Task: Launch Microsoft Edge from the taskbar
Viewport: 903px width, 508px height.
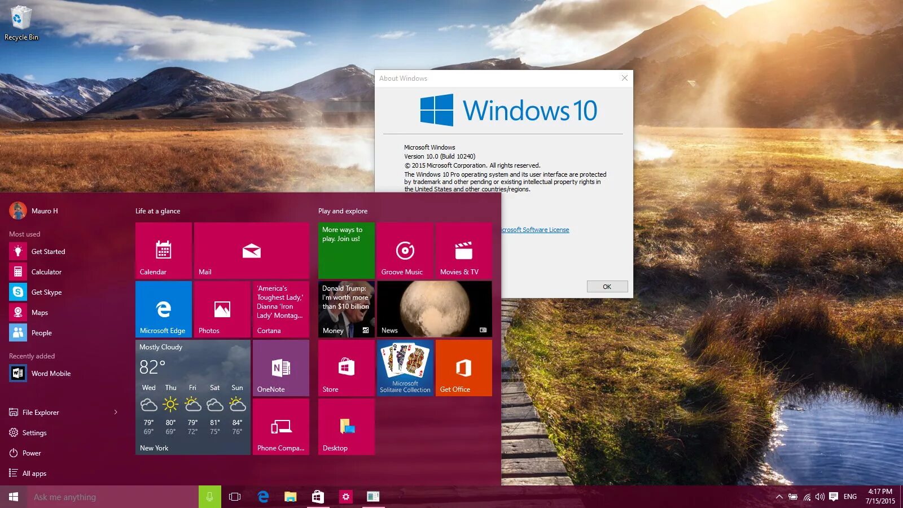Action: pyautogui.click(x=263, y=497)
